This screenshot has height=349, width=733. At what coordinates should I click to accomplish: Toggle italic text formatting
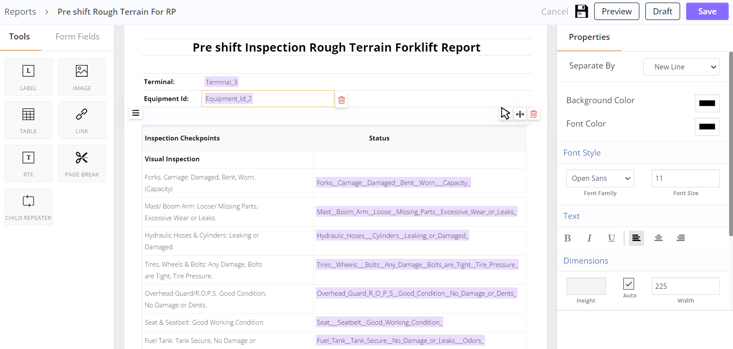pyautogui.click(x=589, y=238)
